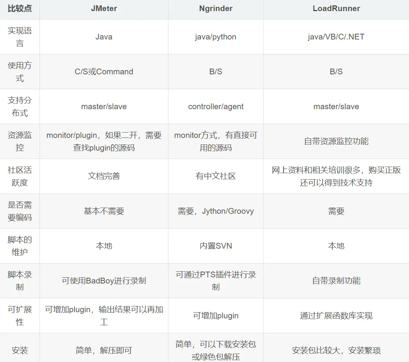Click the 内置SVN cell
The width and height of the screenshot is (409, 362).
pyautogui.click(x=216, y=246)
